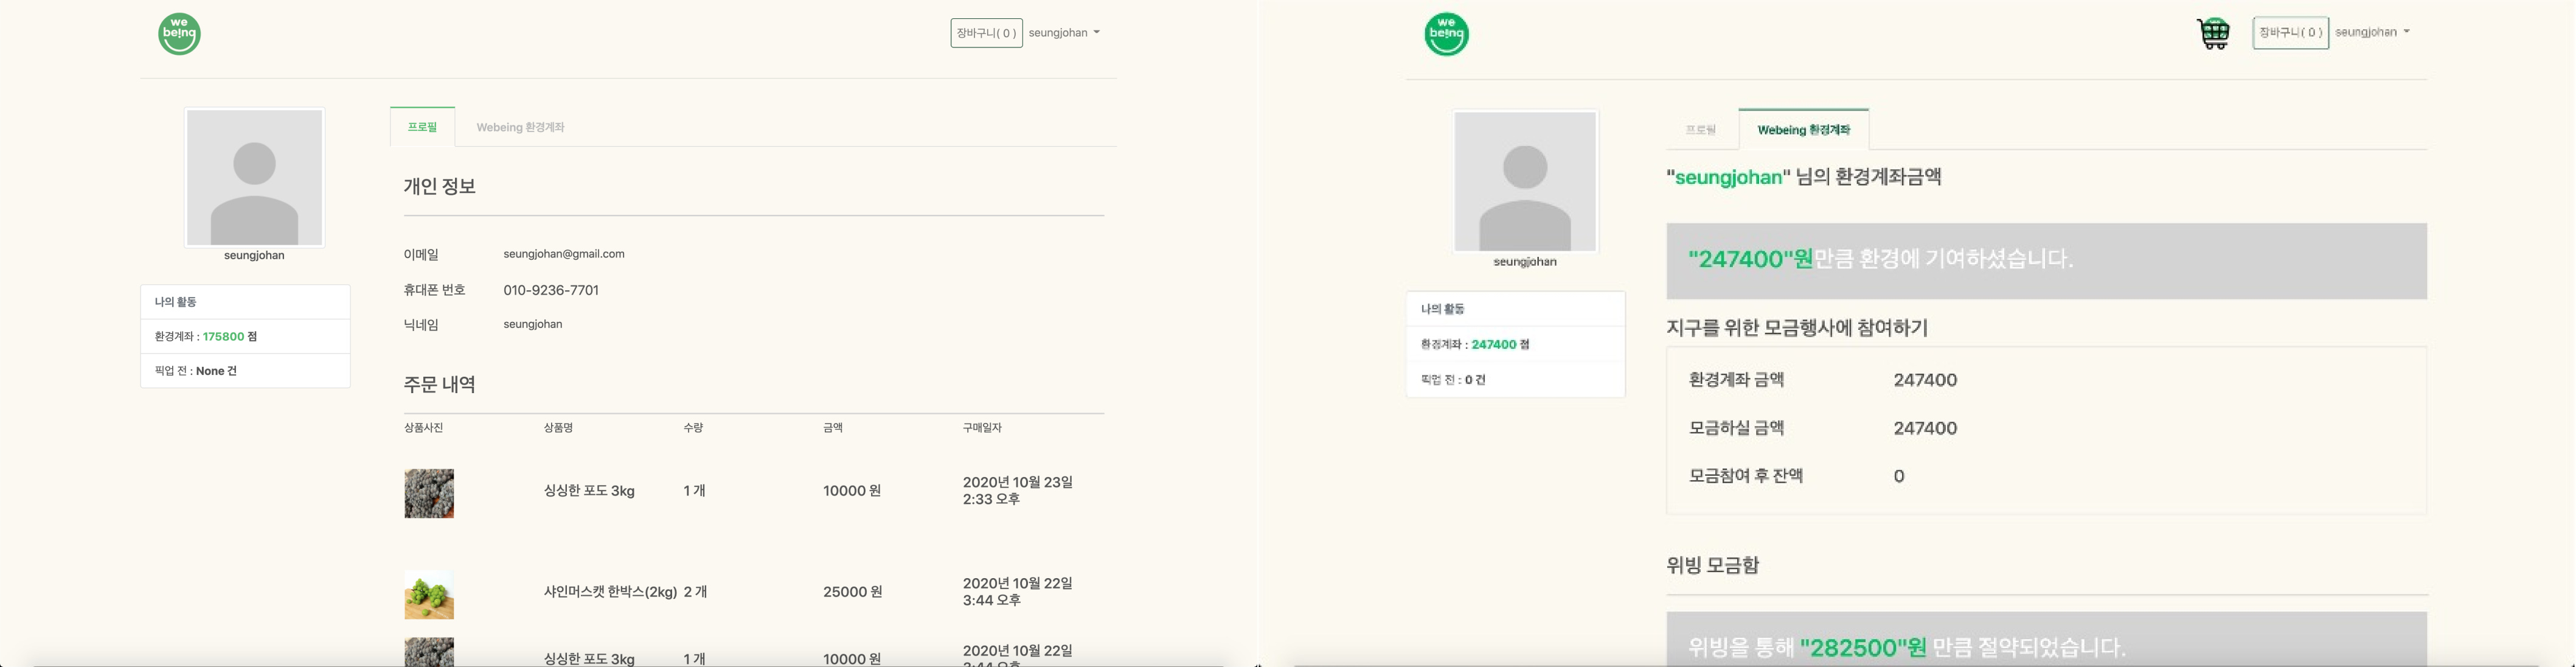The width and height of the screenshot is (2576, 667).
Task: Select 프로필 tab on left page
Action: click(x=422, y=128)
